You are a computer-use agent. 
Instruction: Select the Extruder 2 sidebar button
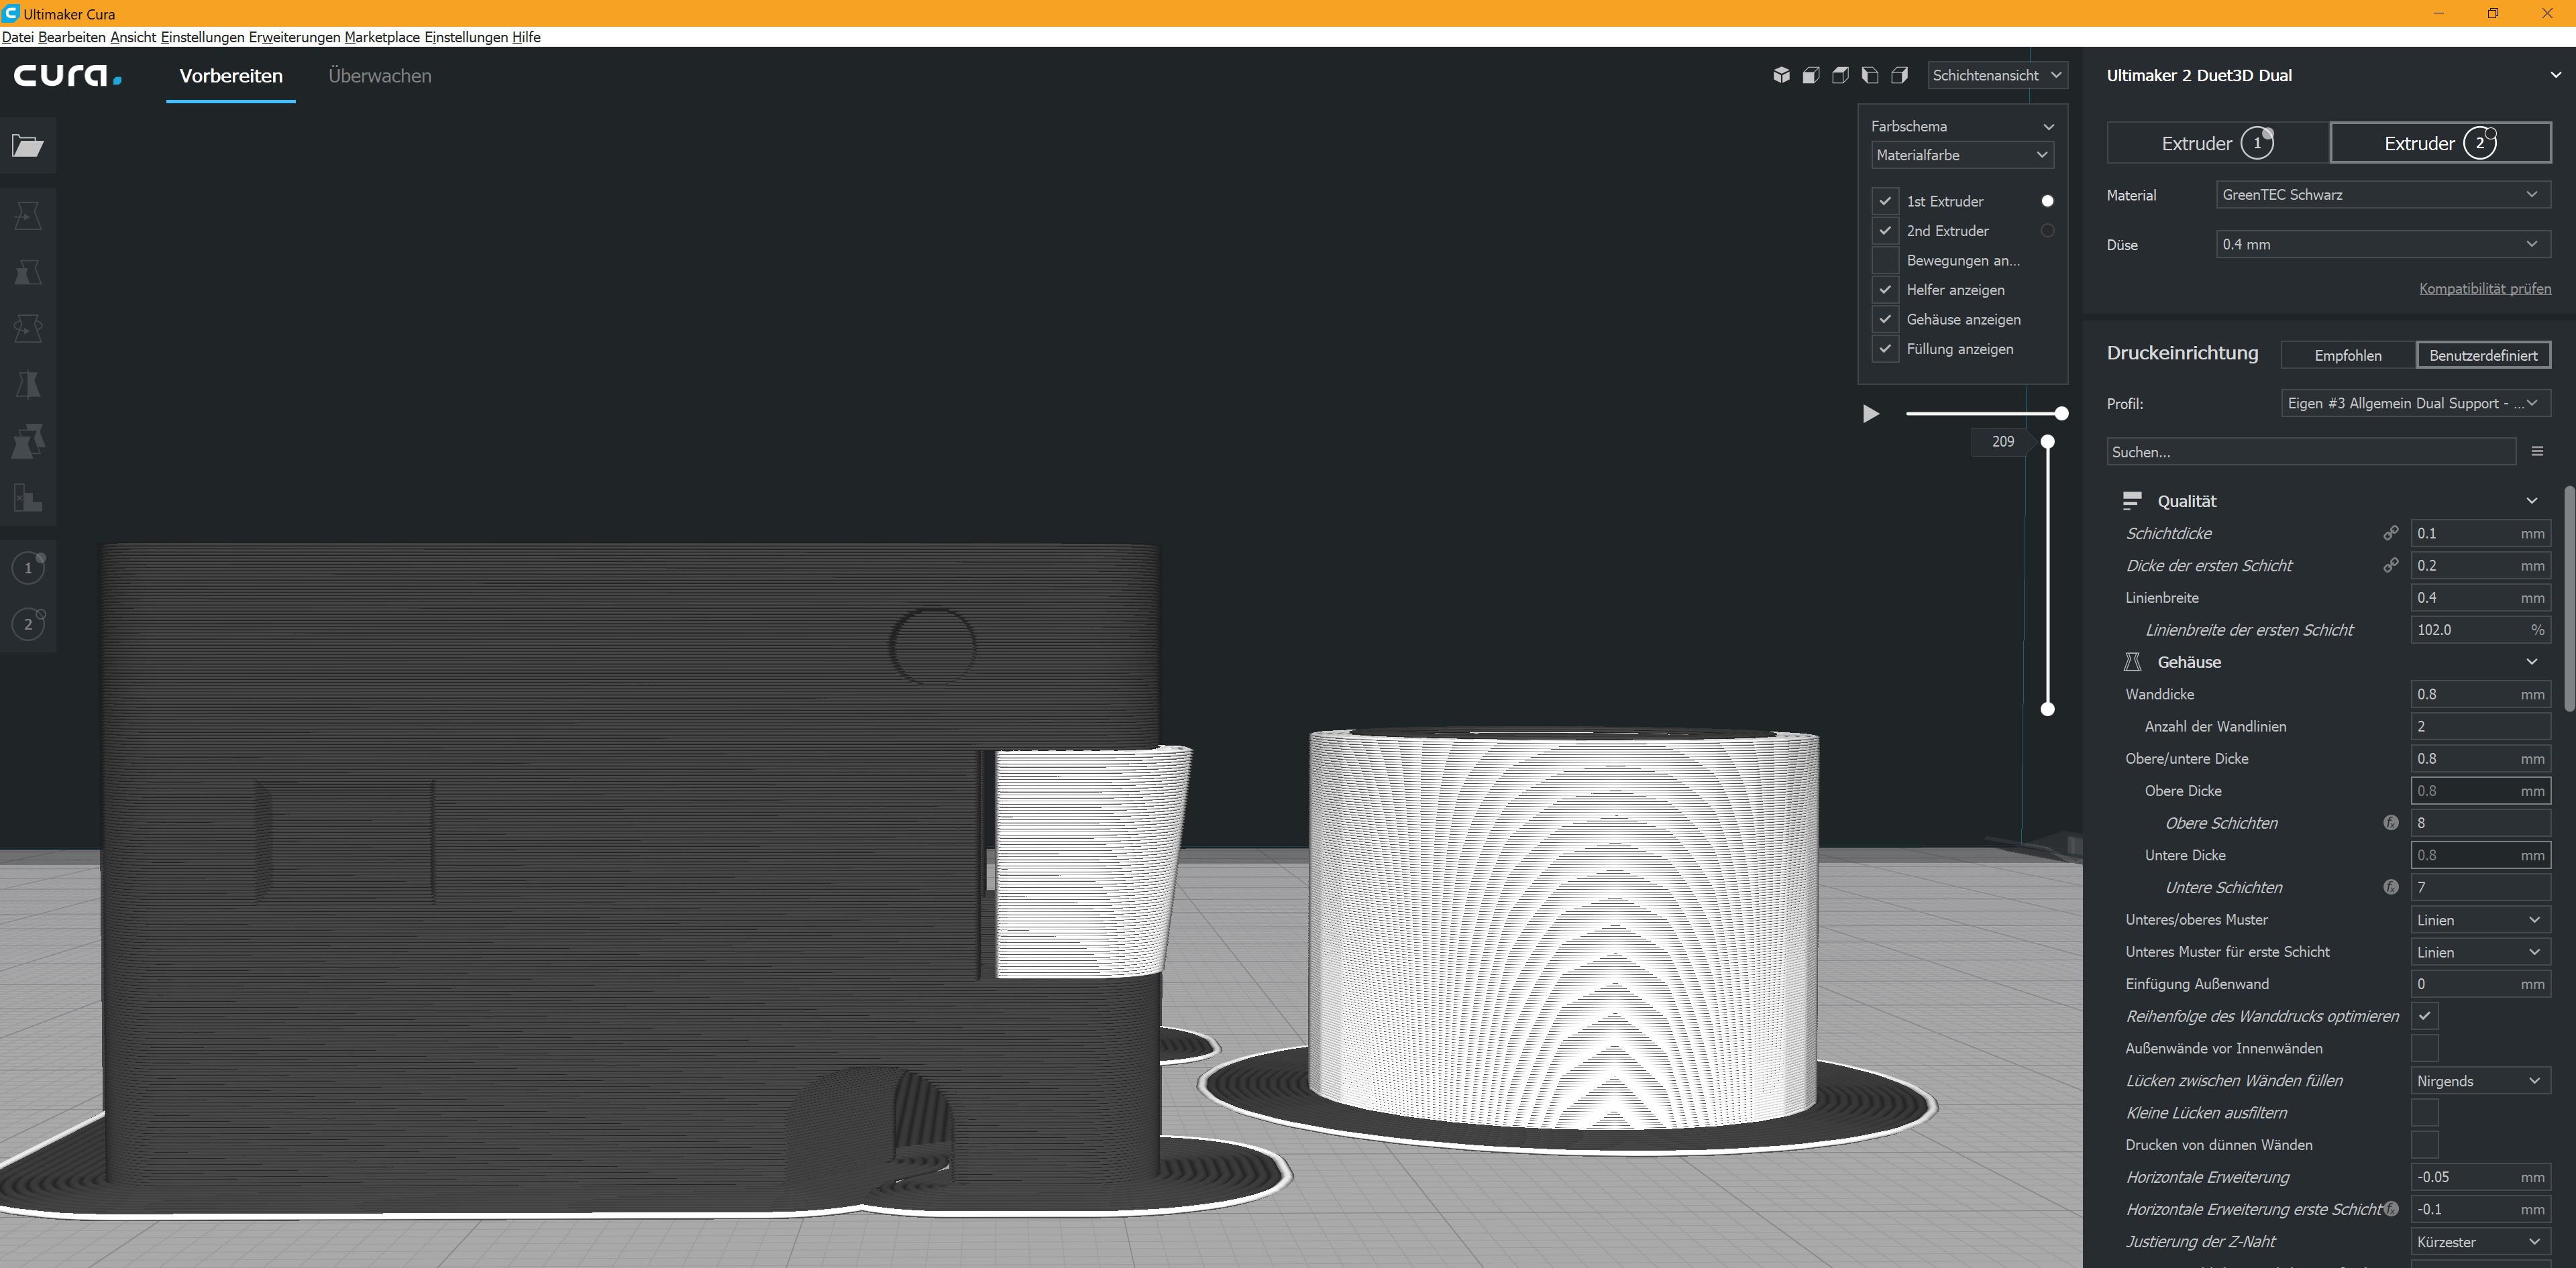click(x=28, y=624)
